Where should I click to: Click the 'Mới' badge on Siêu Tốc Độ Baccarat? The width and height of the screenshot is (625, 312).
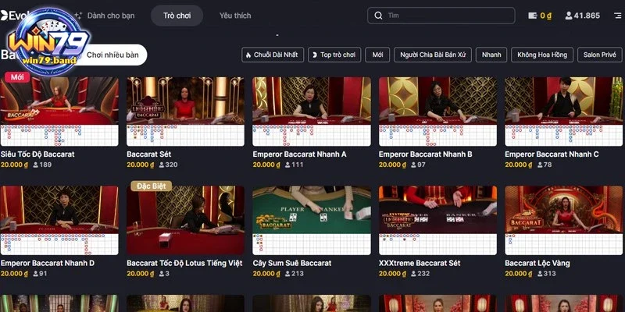[x=16, y=77]
